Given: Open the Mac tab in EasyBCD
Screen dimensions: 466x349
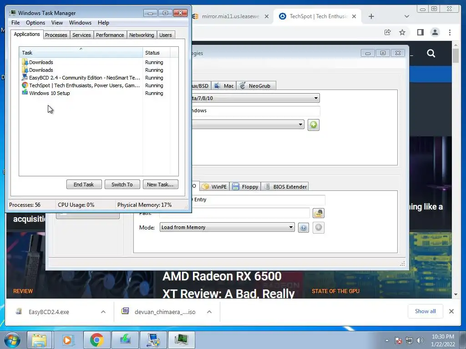Looking at the screenshot, I should coord(224,86).
